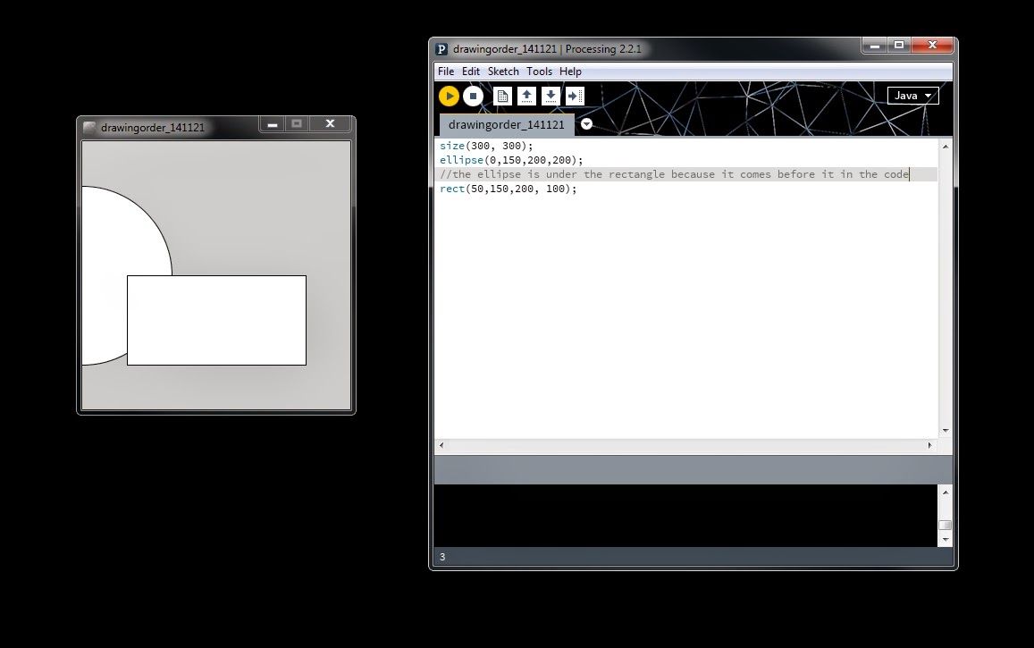Click the console scrollbar down arrow
1034x648 pixels.
click(x=946, y=539)
